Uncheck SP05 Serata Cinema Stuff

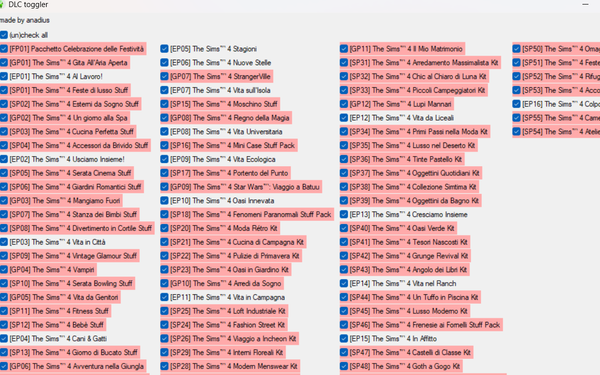pyautogui.click(x=4, y=173)
